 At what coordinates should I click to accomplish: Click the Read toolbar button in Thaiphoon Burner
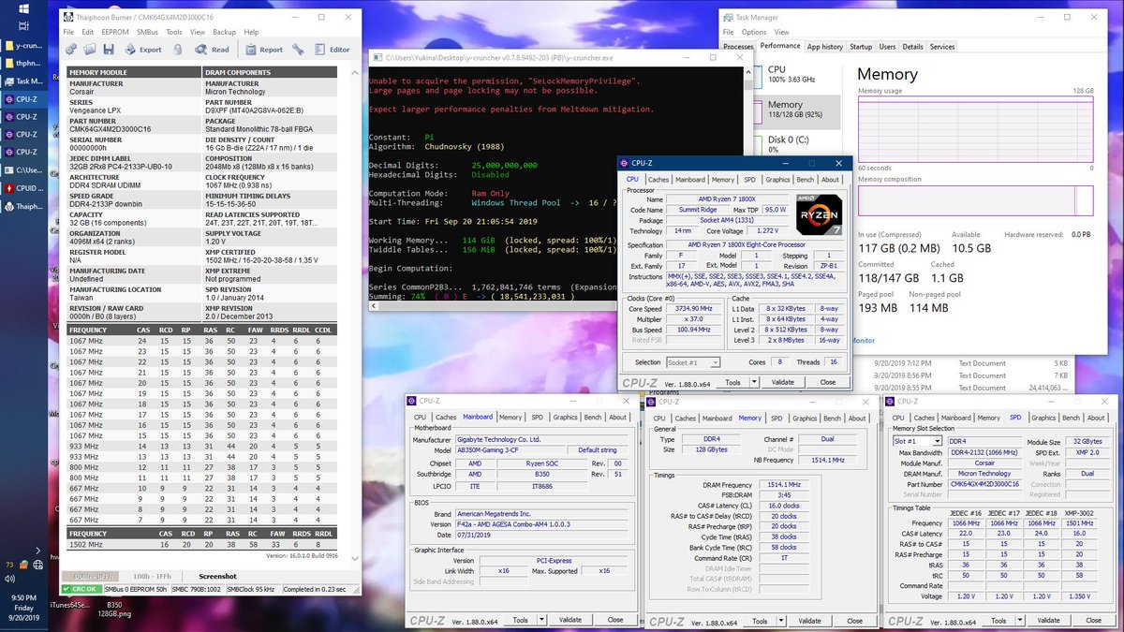coord(212,50)
